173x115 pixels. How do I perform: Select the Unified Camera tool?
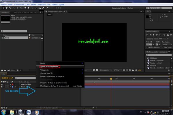coord(18,8)
